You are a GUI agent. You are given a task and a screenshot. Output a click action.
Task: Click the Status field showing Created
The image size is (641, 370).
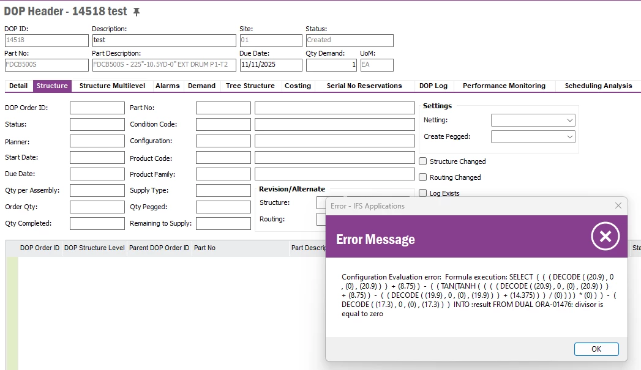click(x=350, y=40)
